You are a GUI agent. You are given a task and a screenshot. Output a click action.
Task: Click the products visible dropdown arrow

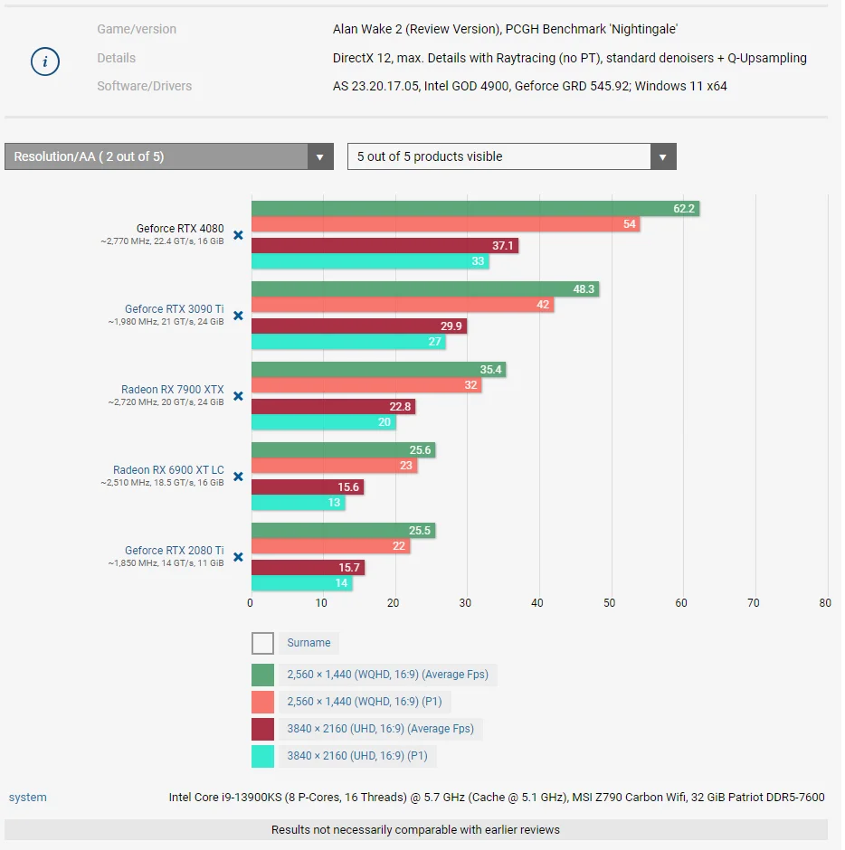point(663,157)
